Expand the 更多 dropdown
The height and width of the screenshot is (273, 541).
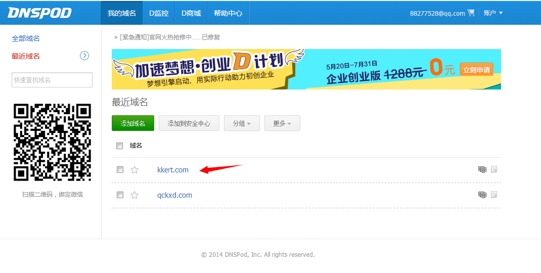click(x=282, y=123)
